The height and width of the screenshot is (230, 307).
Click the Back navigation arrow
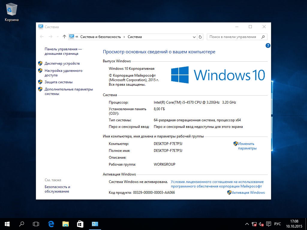point(41,37)
